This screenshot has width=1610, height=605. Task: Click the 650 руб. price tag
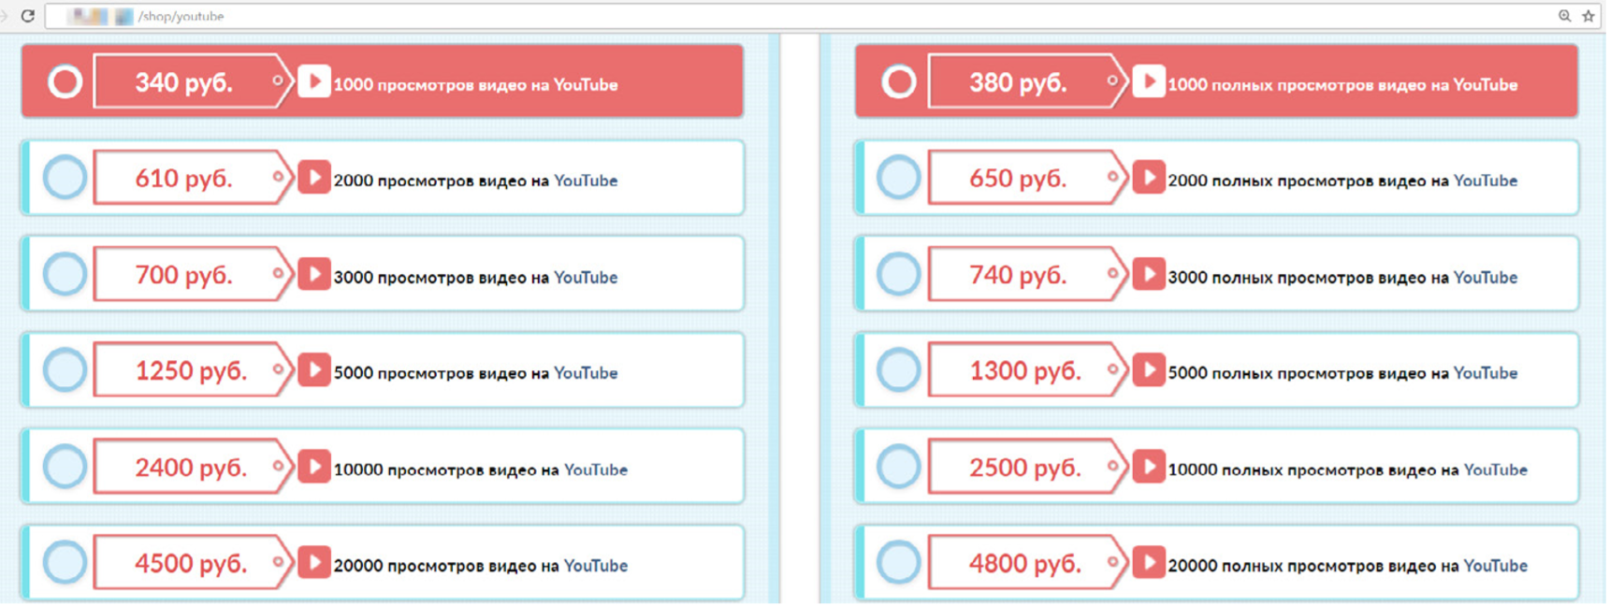coord(1028,178)
